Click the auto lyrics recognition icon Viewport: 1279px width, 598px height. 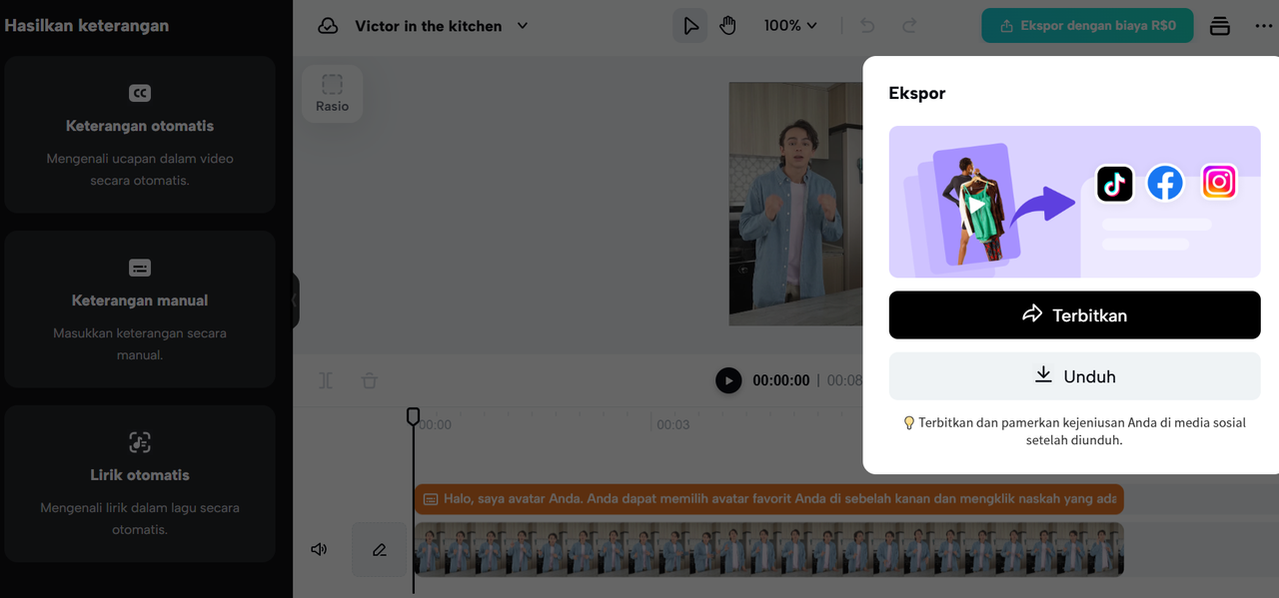[x=140, y=442]
